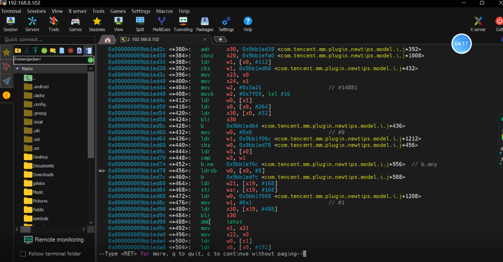The width and height of the screenshot is (503, 262).
Task: Open Remote monitoring
Action: click(54, 239)
